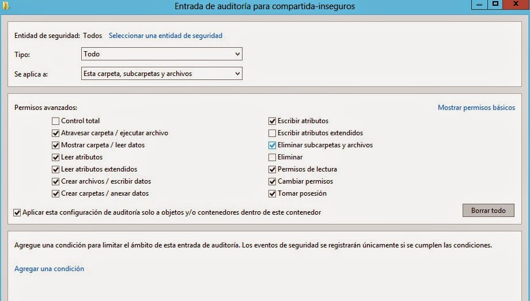Image resolution: width=530 pixels, height=301 pixels.
Task: Uncheck Atravesar carpeta / ejecutar archivo
Action: [56, 133]
